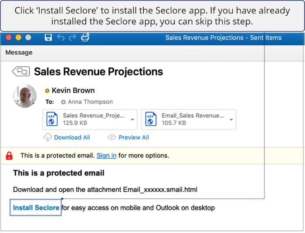This screenshot has width=305, height=233.
Task: Click the red lock protected-email icon
Action: click(9, 156)
